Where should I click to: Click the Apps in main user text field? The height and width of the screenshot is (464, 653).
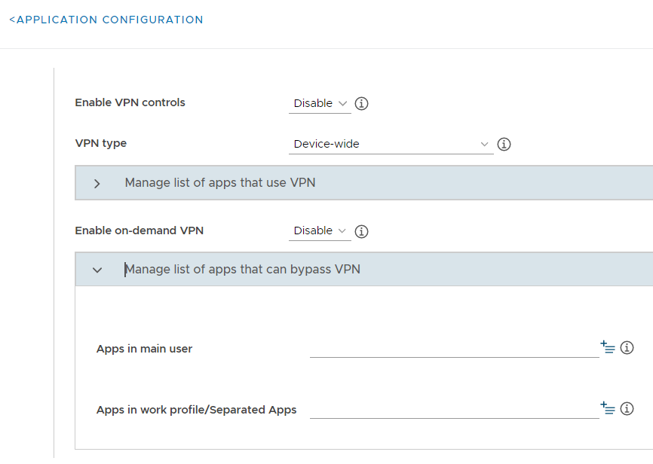[454, 348]
